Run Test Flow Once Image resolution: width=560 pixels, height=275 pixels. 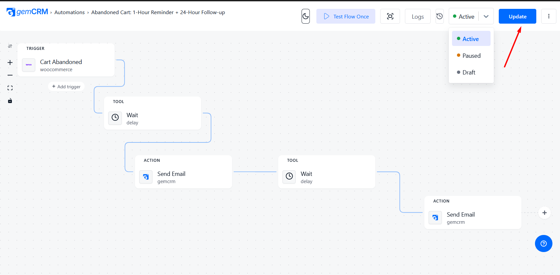(346, 16)
